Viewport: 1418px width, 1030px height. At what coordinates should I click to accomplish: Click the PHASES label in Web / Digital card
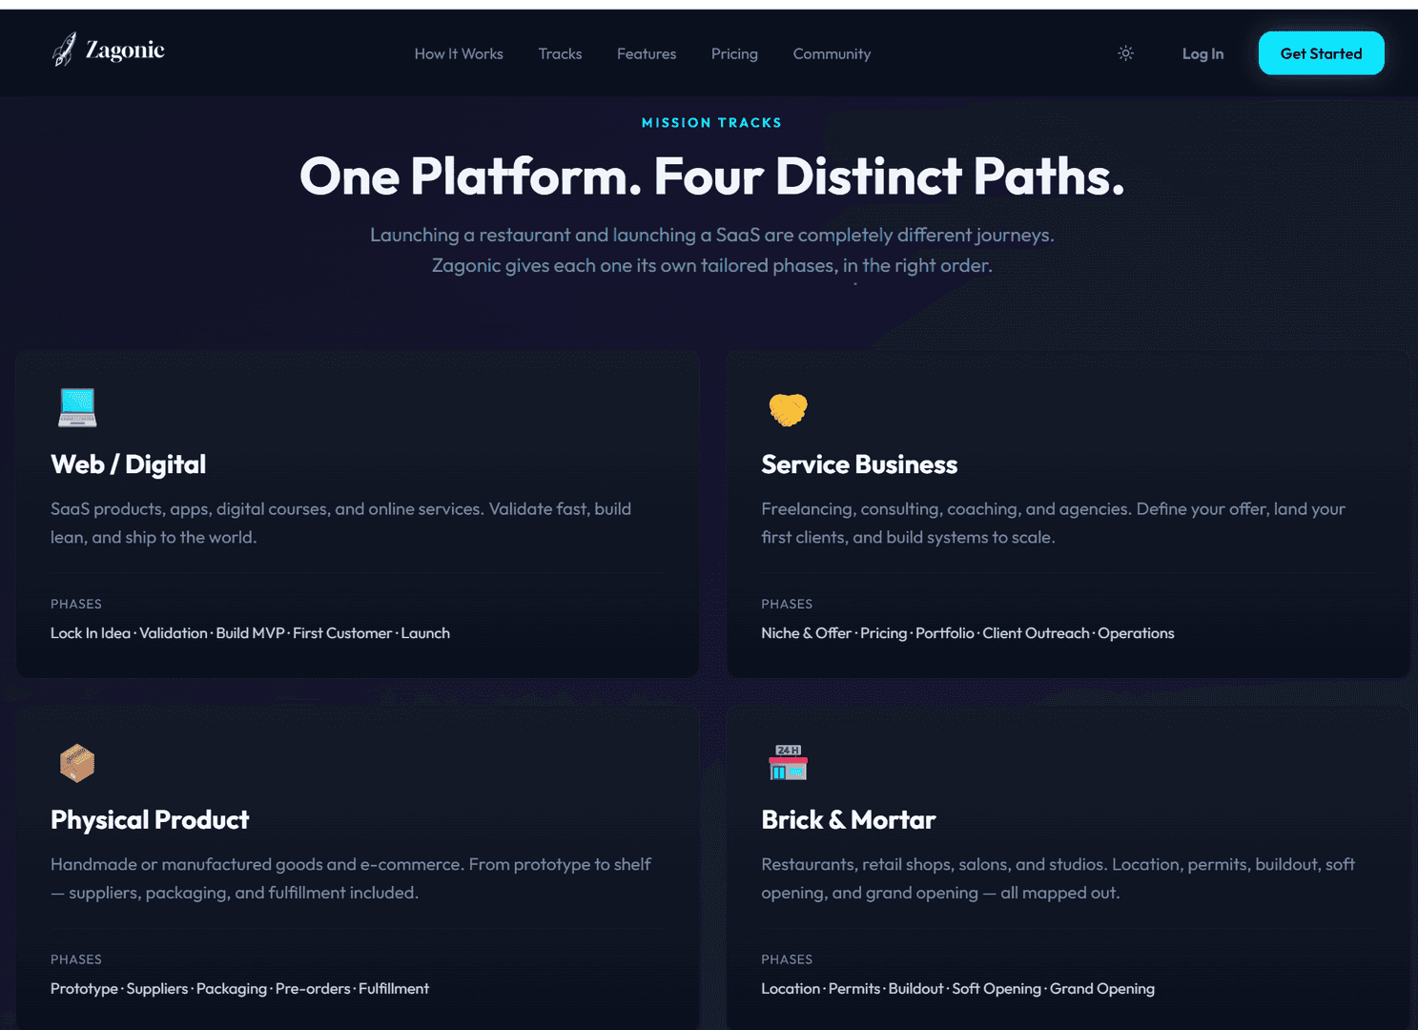pyautogui.click(x=76, y=605)
